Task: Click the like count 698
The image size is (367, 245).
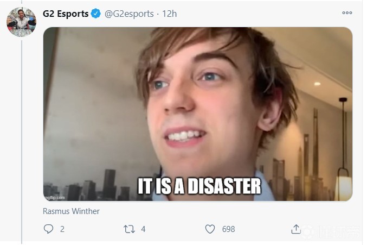Action: (x=228, y=229)
